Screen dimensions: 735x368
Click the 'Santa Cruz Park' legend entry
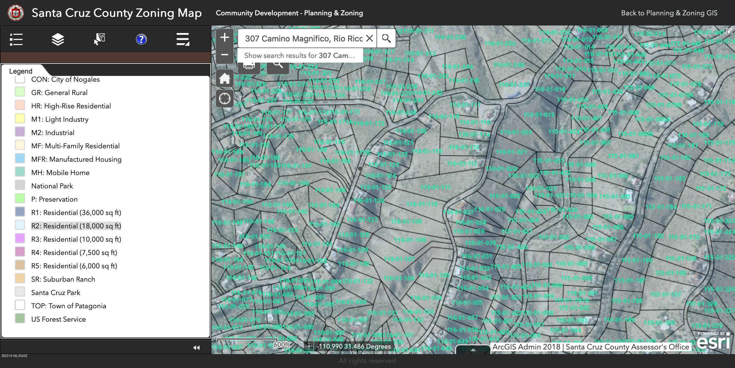[56, 292]
